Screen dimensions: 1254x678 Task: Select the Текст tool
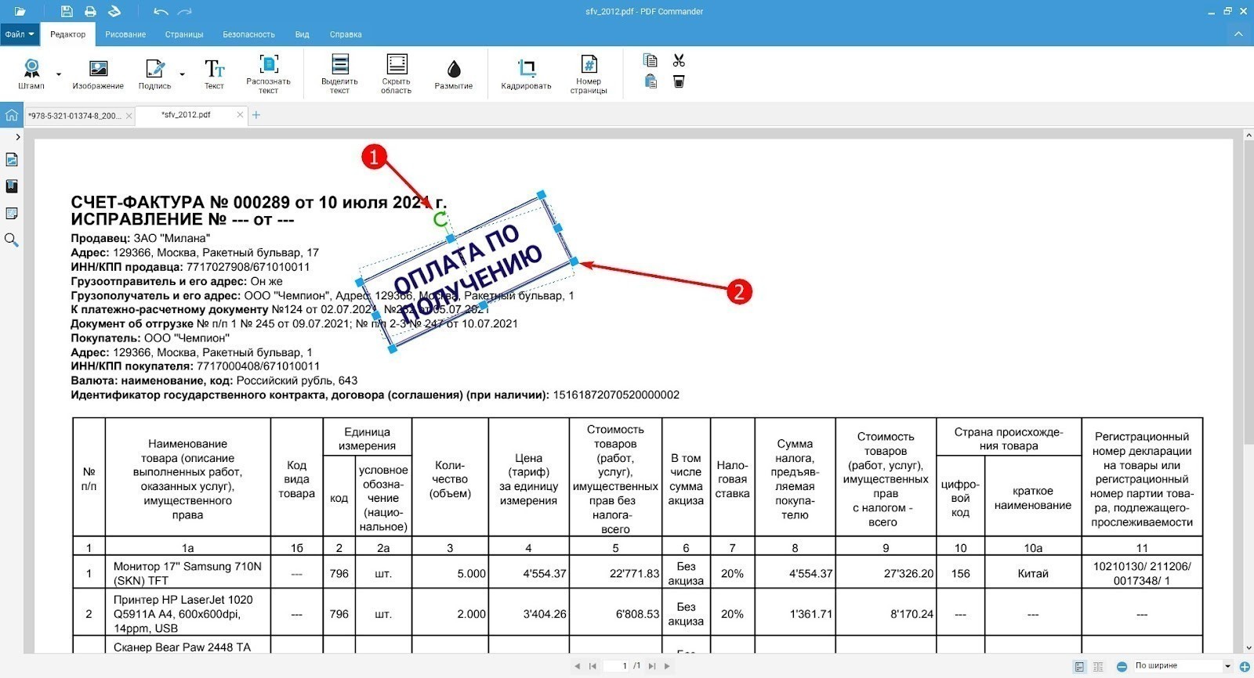[x=214, y=74]
